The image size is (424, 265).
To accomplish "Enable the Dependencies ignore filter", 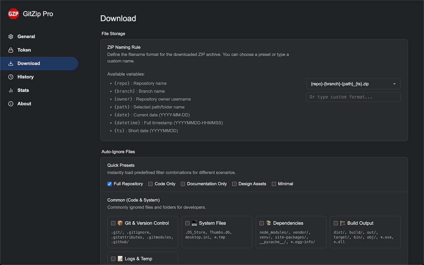I will 262,223.
